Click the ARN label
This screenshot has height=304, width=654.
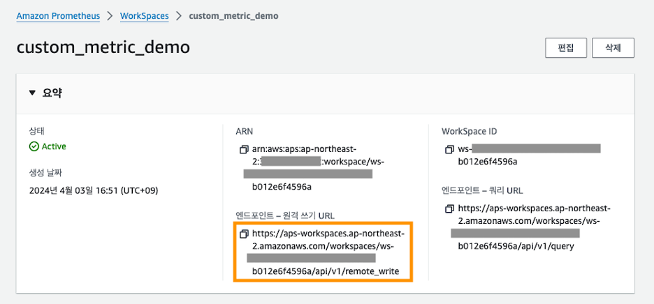[x=245, y=132]
